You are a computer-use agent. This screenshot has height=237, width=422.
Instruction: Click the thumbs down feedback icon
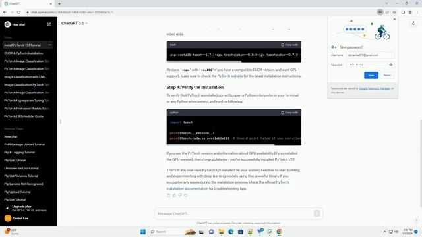(x=180, y=195)
